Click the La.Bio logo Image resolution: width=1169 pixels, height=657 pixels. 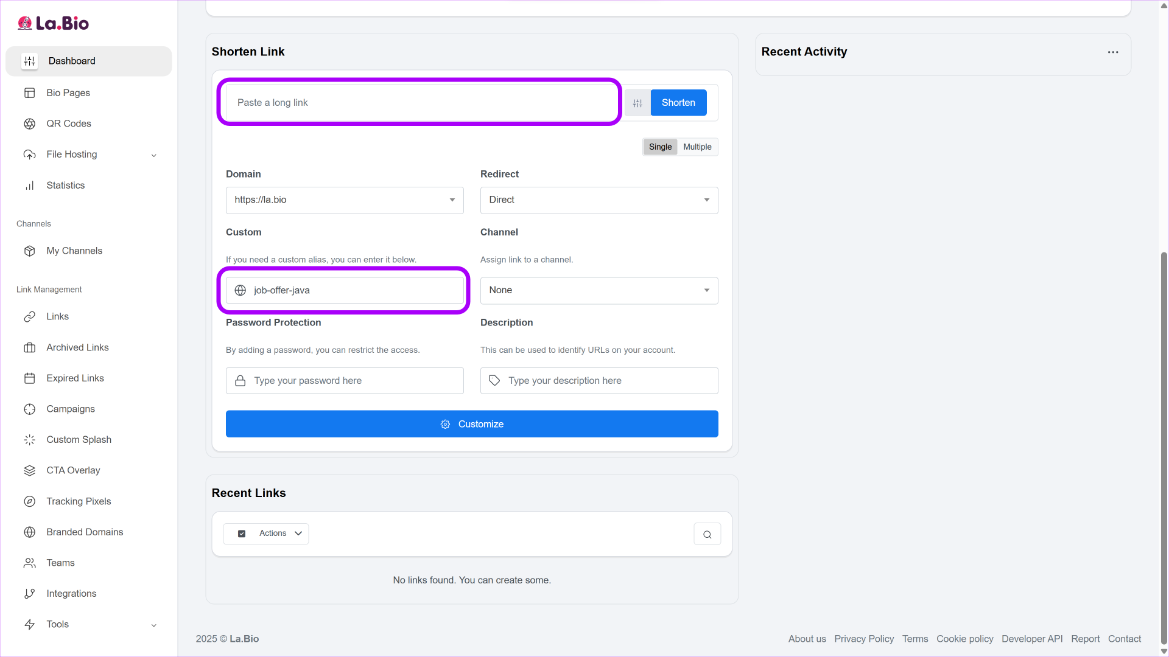pyautogui.click(x=54, y=23)
